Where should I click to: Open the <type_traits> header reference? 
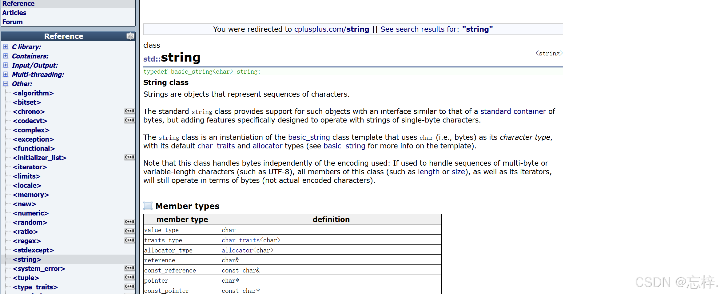coord(35,287)
